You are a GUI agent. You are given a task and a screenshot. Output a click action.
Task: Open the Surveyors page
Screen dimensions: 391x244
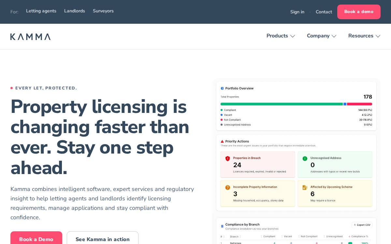(103, 11)
